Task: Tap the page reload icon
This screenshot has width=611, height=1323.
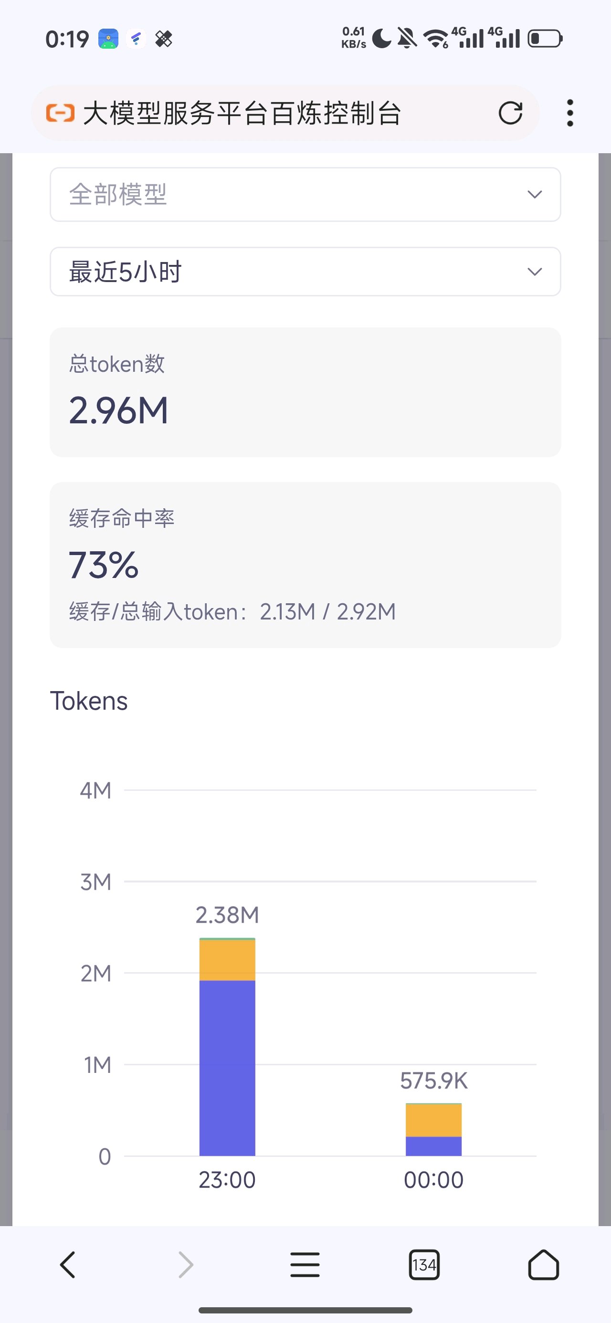Action: click(510, 113)
